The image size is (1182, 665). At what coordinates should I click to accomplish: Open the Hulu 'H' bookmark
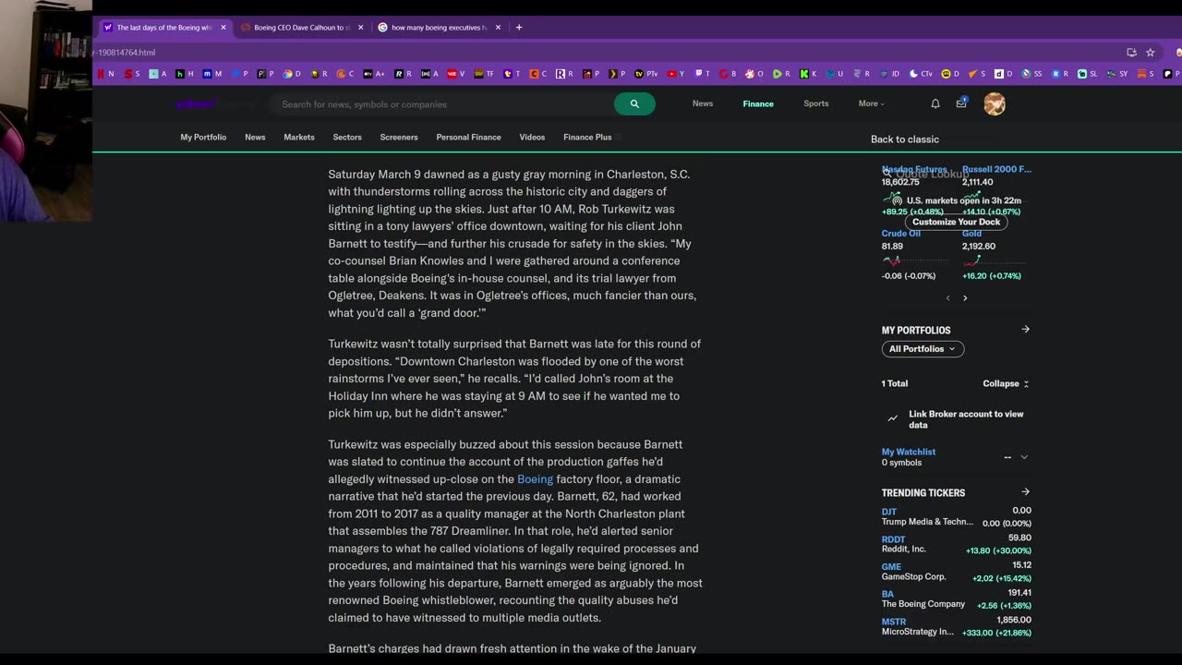(185, 74)
